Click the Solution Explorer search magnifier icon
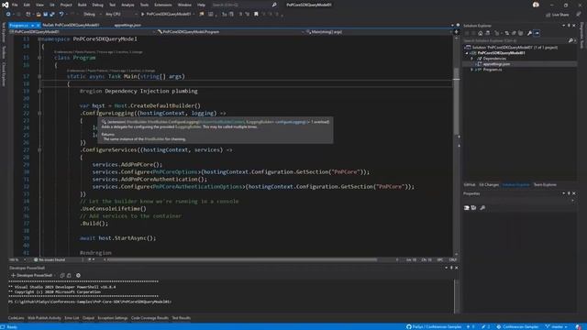587x330 pixels. 570,40
